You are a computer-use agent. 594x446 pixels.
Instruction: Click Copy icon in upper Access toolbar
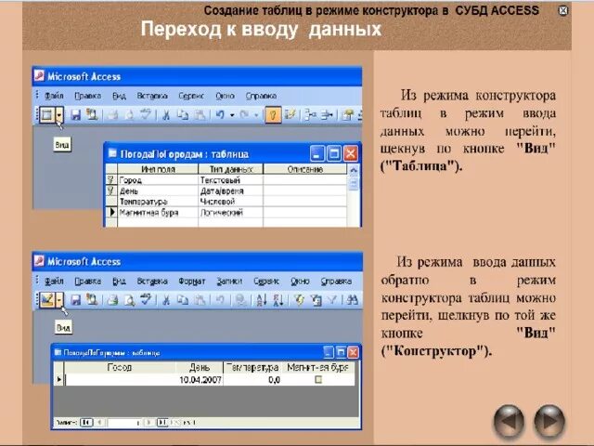tap(183, 115)
